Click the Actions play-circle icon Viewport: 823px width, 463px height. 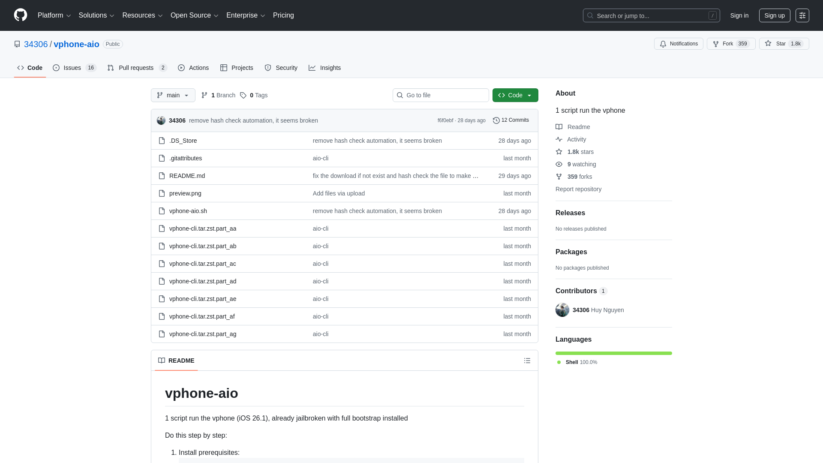tap(181, 68)
